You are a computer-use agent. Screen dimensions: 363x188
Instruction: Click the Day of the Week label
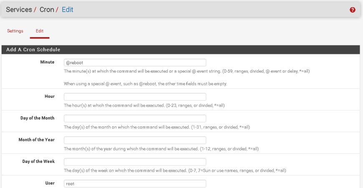(x=38, y=161)
